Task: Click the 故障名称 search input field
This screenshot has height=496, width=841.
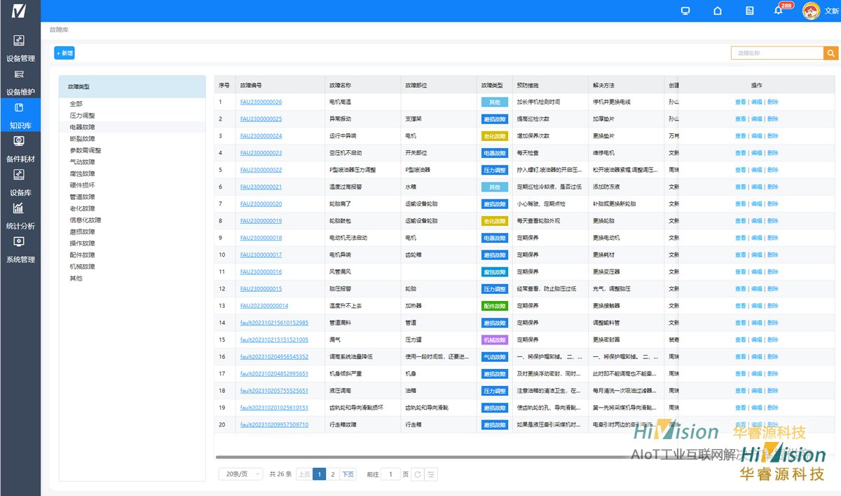Action: (x=777, y=53)
